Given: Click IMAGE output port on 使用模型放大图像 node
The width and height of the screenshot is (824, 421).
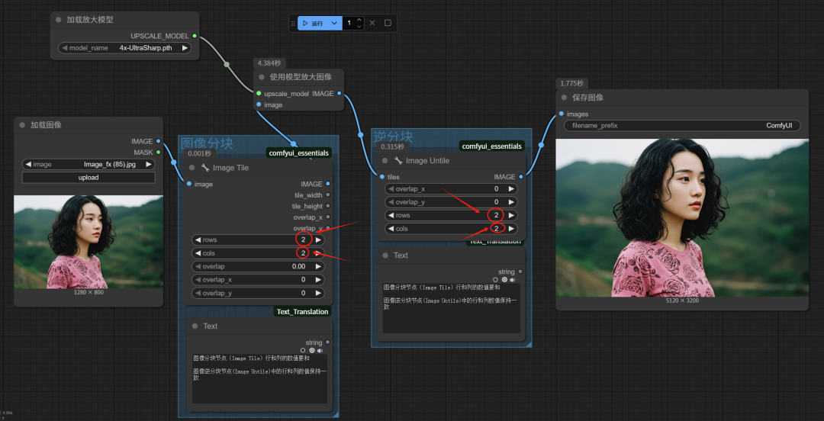Looking at the screenshot, I should (339, 94).
